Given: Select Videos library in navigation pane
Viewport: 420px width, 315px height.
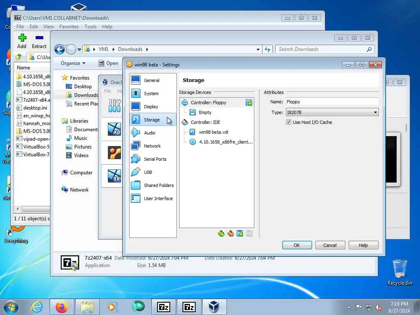Looking at the screenshot, I should point(78,155).
